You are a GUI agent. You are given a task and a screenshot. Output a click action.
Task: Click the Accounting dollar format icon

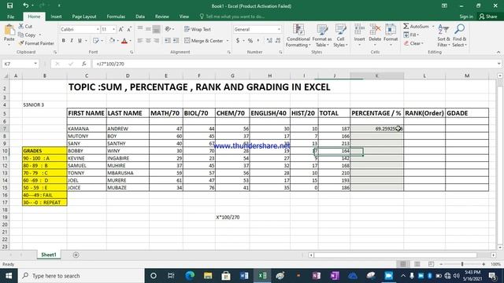238,41
